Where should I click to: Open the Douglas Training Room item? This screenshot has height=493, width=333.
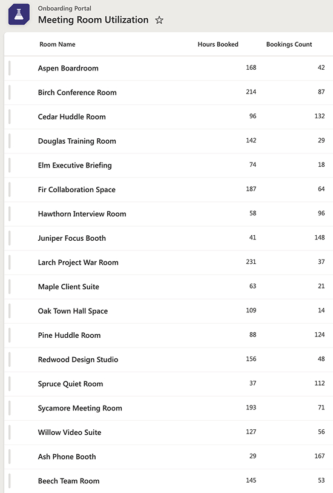coord(77,141)
